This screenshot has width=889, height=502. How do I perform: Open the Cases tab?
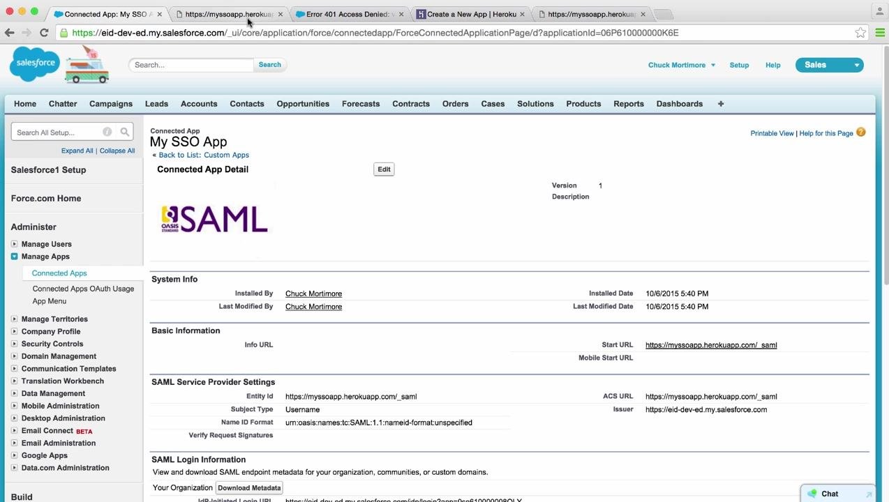tap(493, 104)
